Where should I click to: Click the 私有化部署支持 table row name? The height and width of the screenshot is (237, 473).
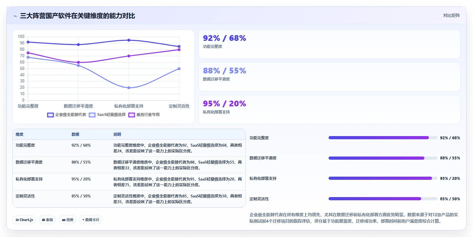[29, 179]
